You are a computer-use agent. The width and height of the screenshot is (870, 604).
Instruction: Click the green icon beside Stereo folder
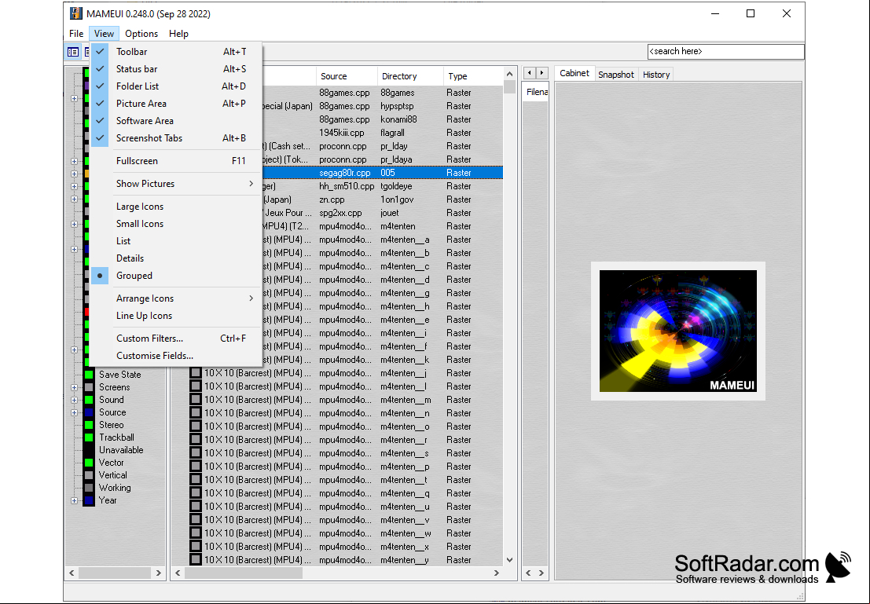tap(89, 425)
